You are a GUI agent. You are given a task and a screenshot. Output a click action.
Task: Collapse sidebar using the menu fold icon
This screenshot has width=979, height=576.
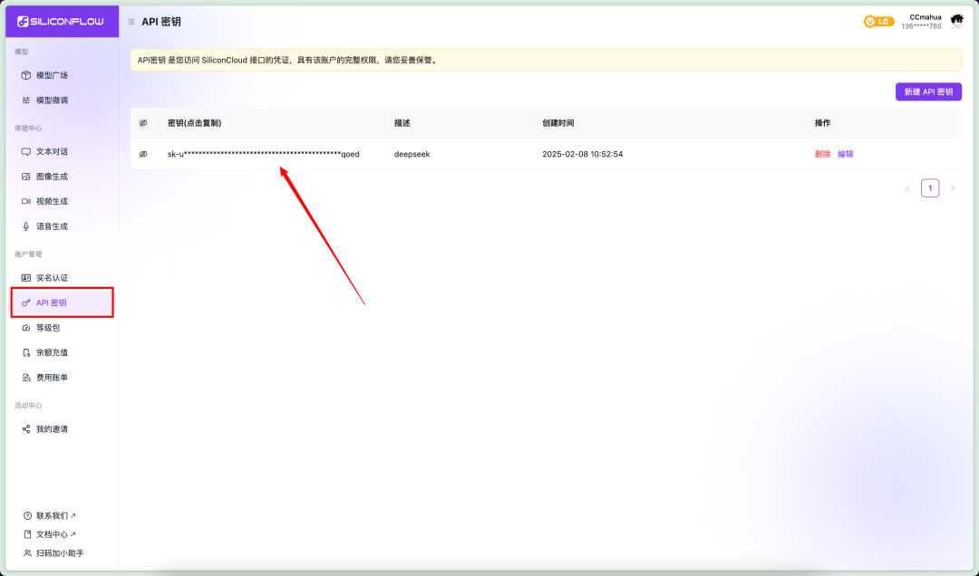point(131,22)
